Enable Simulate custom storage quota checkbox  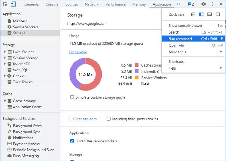72,97
